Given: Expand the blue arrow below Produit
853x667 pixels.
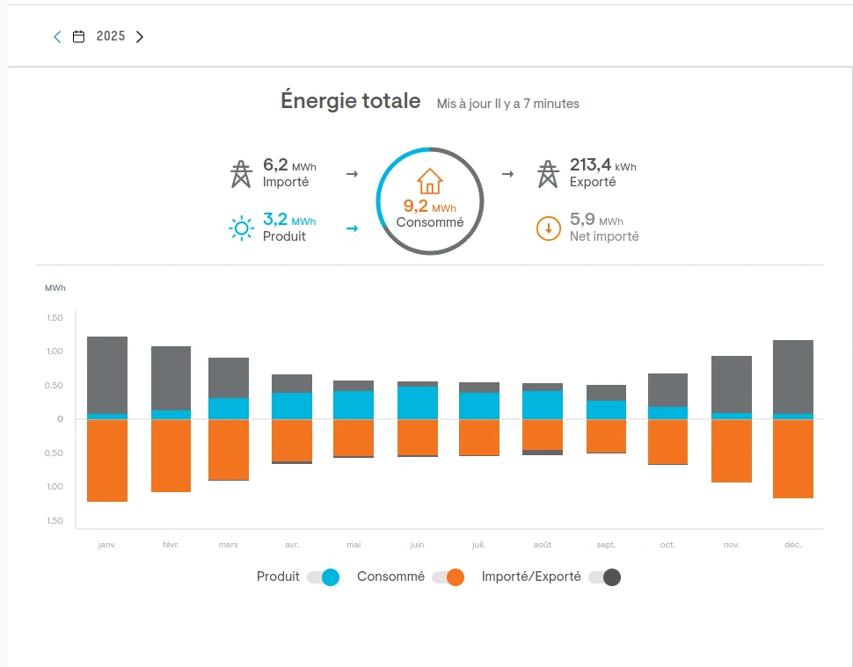Looking at the screenshot, I should 352,228.
